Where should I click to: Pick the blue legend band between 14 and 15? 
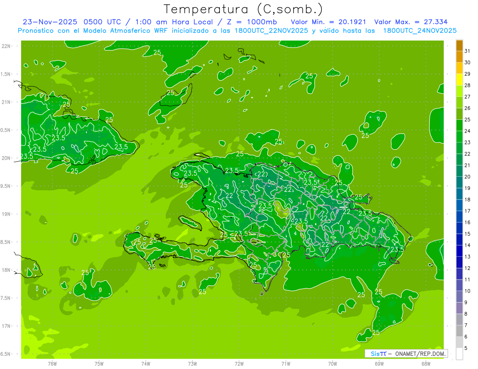[459, 240]
